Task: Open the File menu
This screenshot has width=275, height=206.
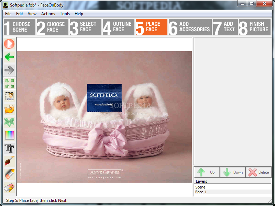Action: [8, 14]
